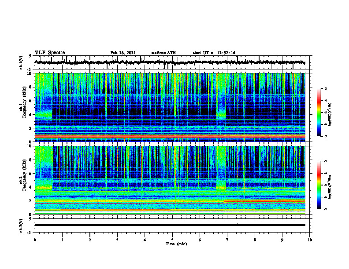The image size is (349, 269).
Task: Click the "8" minute tick label
Action: [x=255, y=240]
